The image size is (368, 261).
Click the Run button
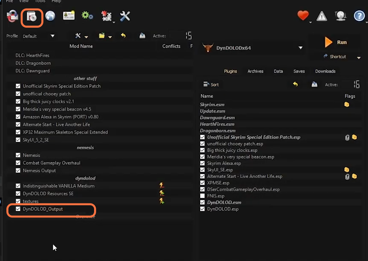(x=336, y=42)
